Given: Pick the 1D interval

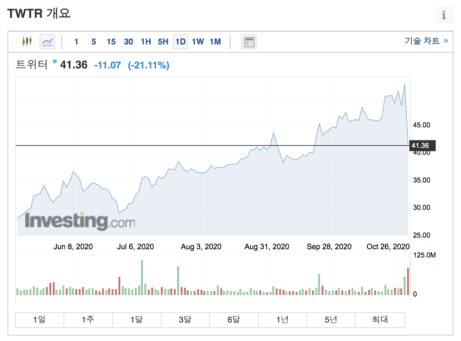Looking at the screenshot, I should pyautogui.click(x=181, y=42).
